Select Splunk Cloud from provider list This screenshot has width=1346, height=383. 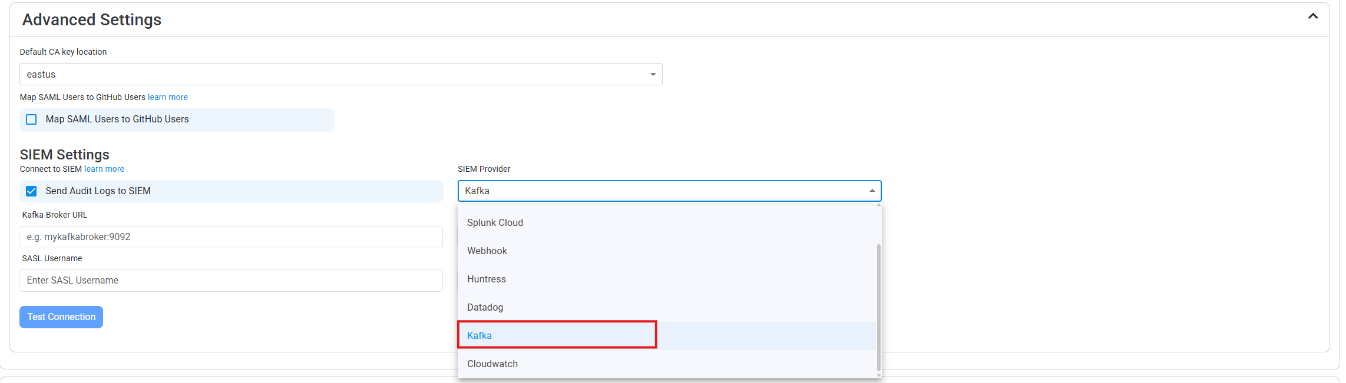pyautogui.click(x=495, y=223)
